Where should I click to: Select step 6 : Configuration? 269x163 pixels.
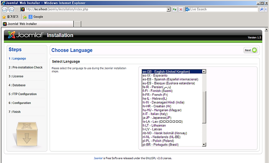point(20,103)
